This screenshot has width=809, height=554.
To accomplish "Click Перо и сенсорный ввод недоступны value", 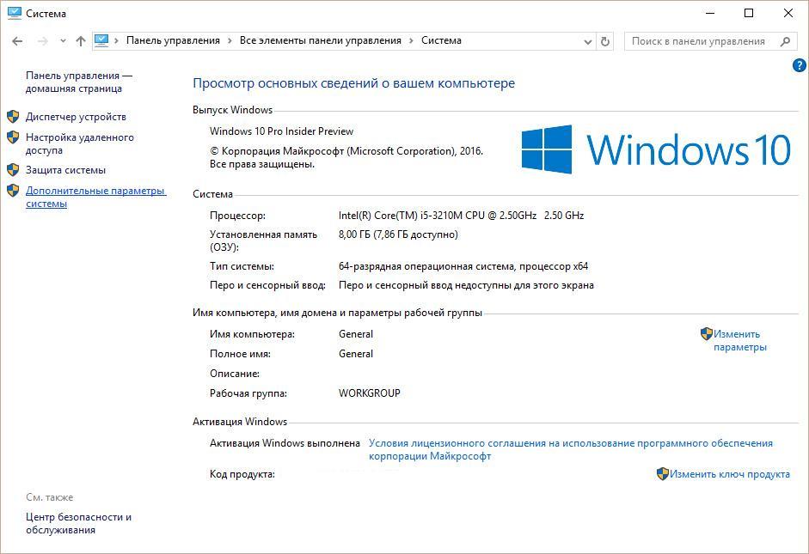I will click(x=467, y=285).
